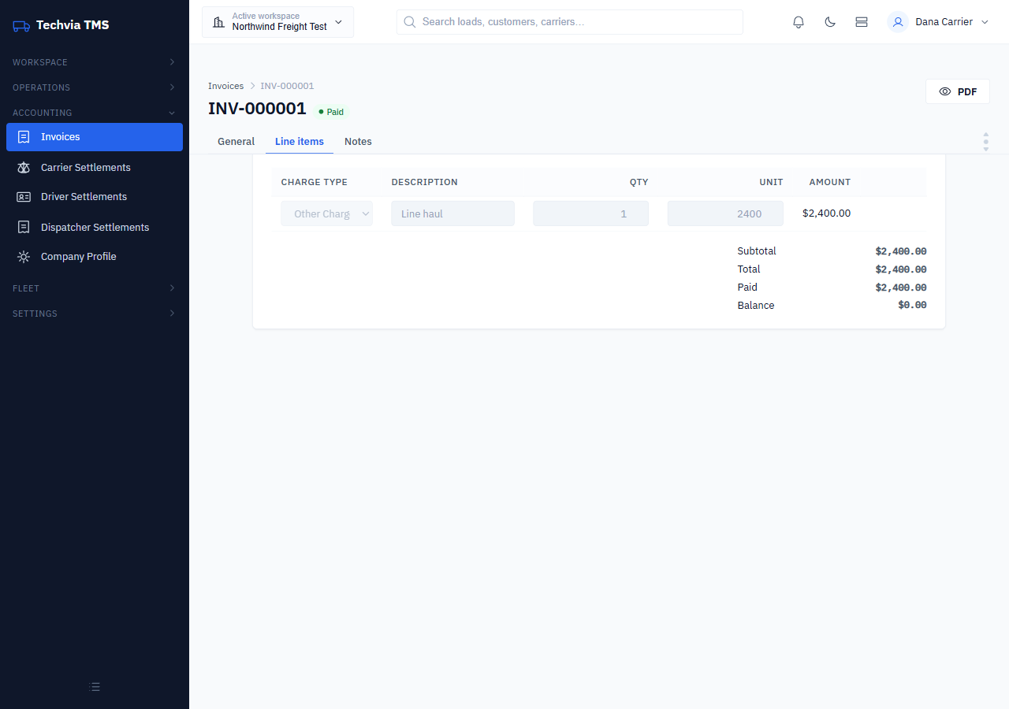Click the Company Profile sun icon
The height and width of the screenshot is (709, 1009).
24,257
